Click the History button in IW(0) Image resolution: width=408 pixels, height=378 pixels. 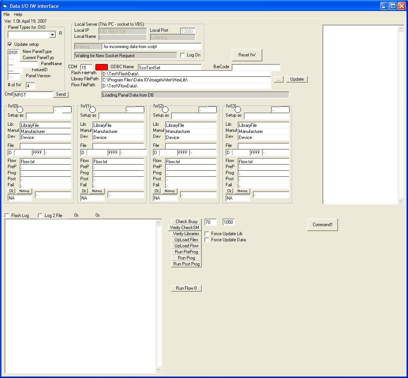coord(24,191)
